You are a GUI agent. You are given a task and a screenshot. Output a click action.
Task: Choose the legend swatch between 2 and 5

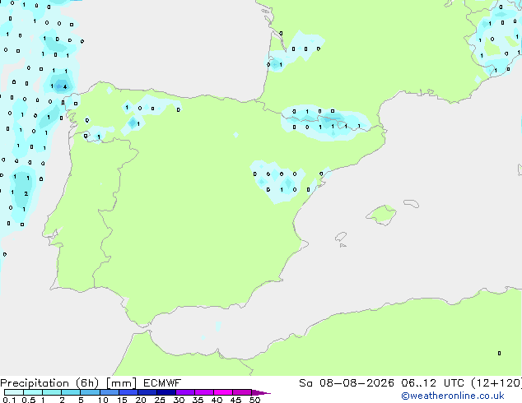coord(72,392)
